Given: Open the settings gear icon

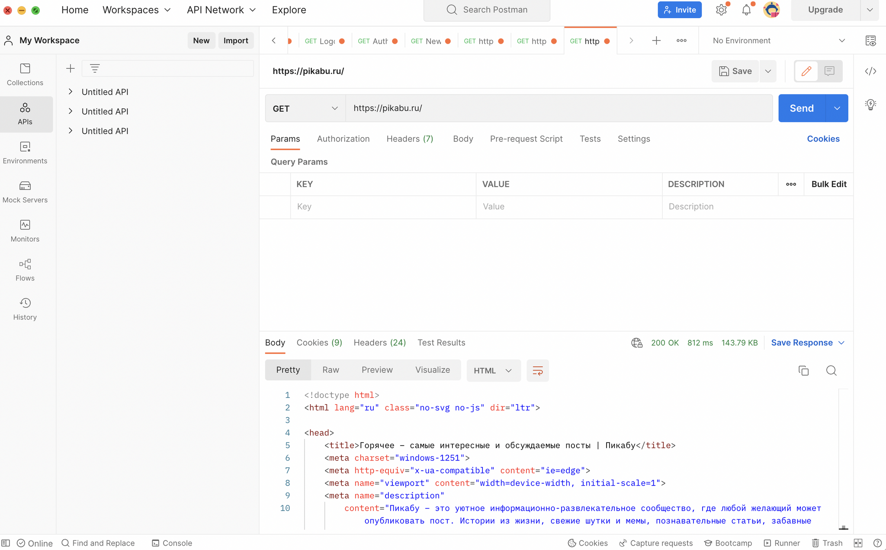Looking at the screenshot, I should (x=721, y=10).
